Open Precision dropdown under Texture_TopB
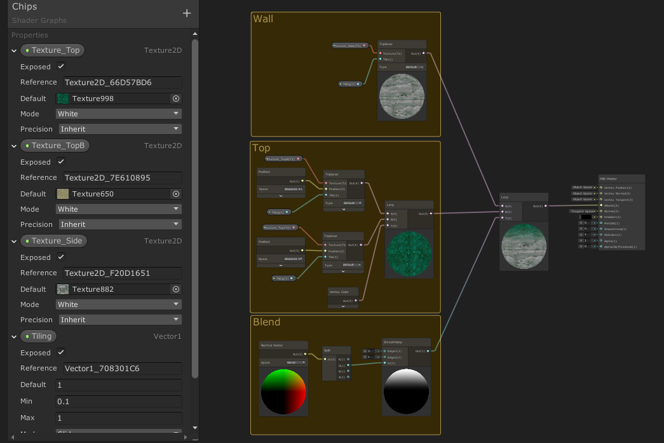The image size is (664, 443). coord(119,224)
